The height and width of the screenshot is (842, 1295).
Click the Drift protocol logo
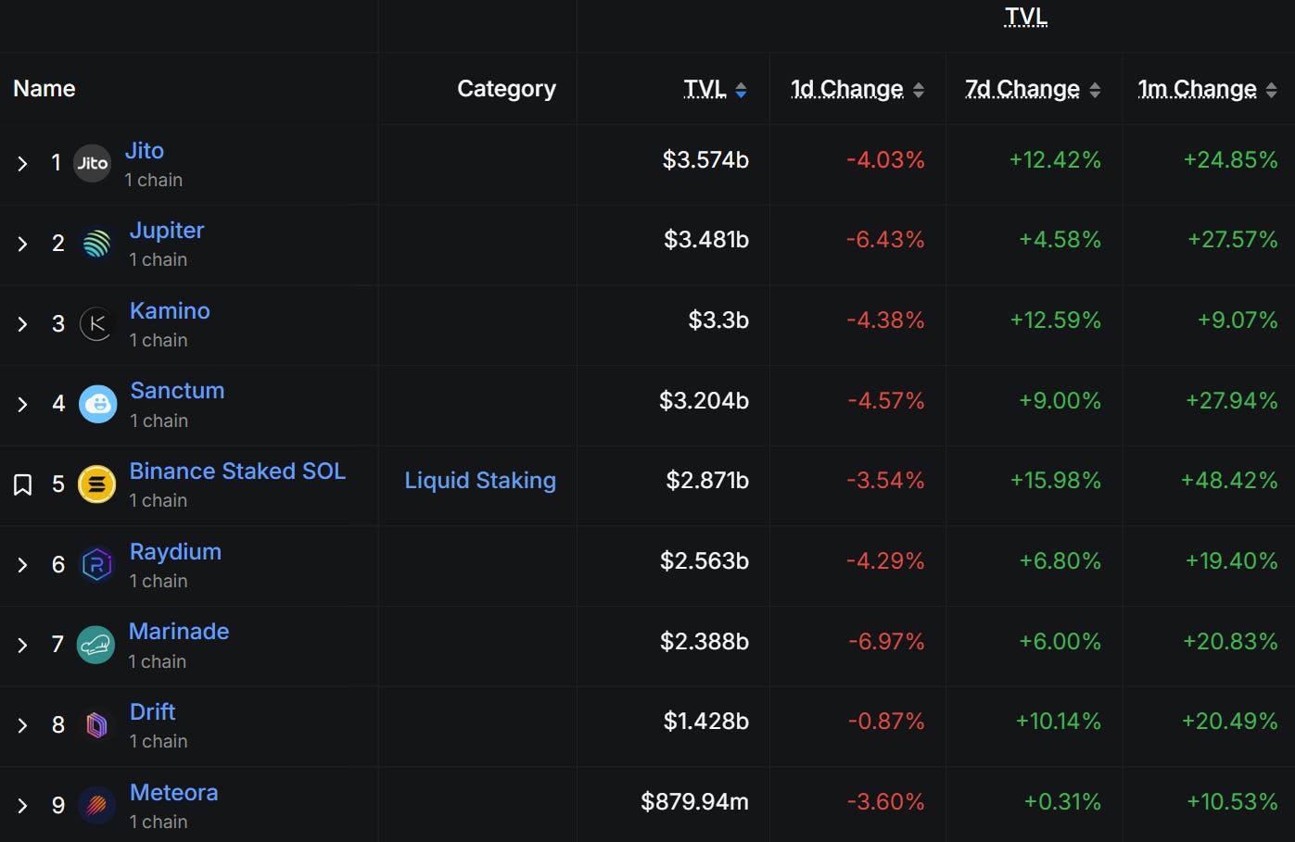click(x=96, y=725)
